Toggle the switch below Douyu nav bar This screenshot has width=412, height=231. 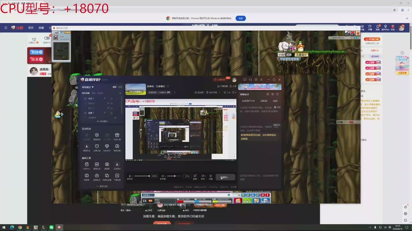46,38
